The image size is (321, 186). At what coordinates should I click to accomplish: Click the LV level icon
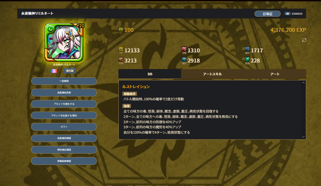point(121,29)
